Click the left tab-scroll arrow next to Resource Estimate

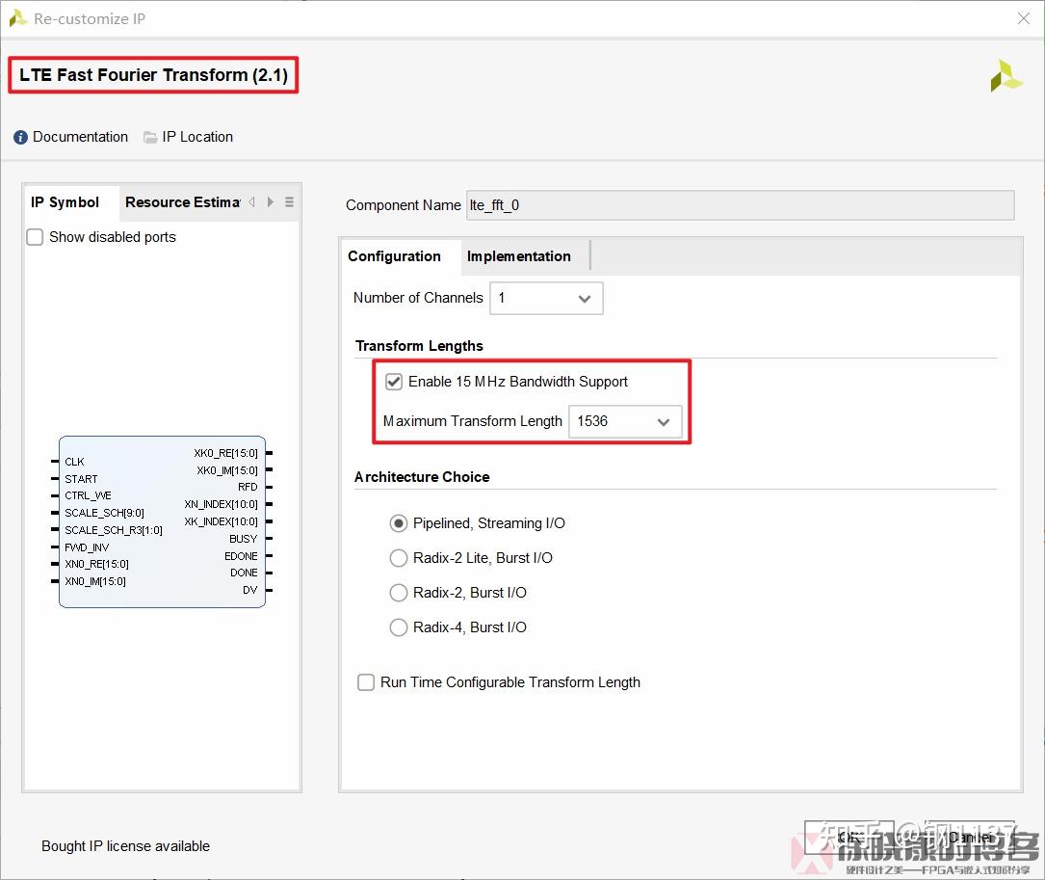click(250, 202)
